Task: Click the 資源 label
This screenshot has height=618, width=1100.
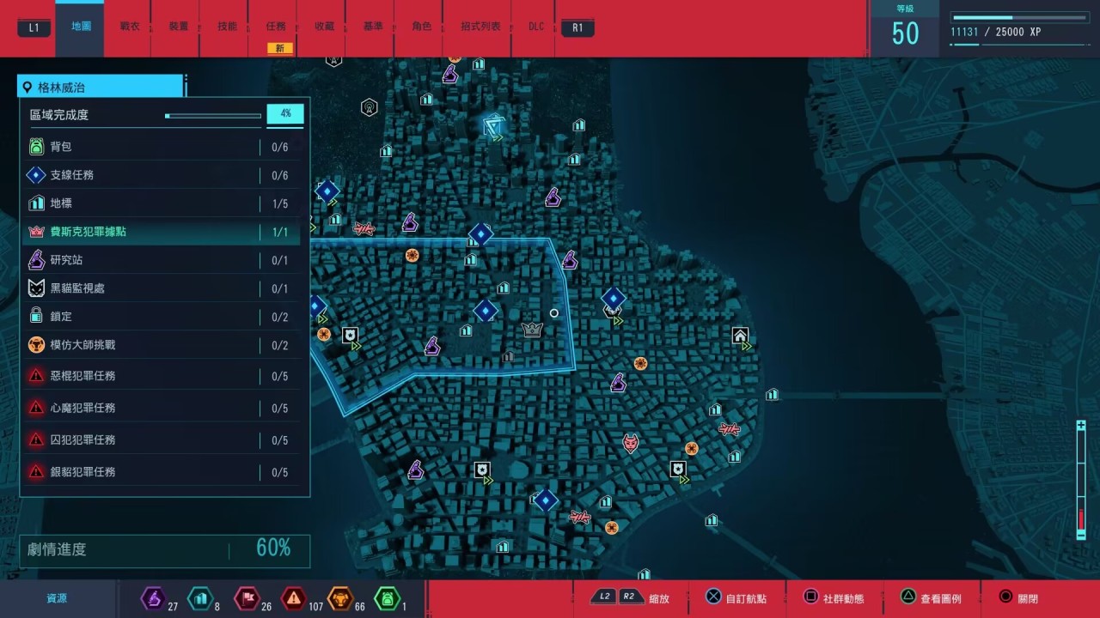Action: coord(57,598)
